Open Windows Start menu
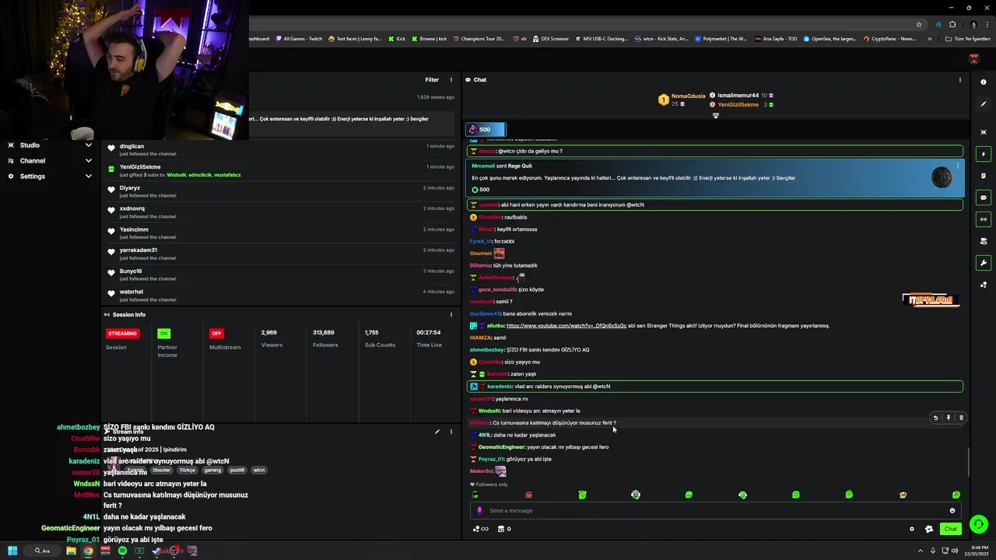This screenshot has height=560, width=996. pos(12,551)
